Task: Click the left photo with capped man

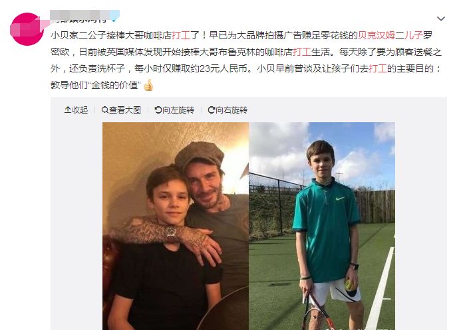Action: (176, 226)
